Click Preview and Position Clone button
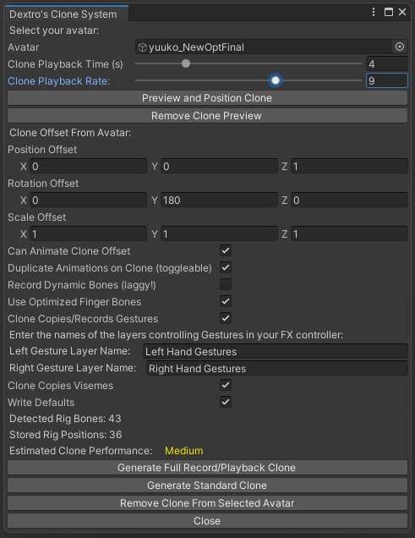This screenshot has width=415, height=538. (207, 98)
